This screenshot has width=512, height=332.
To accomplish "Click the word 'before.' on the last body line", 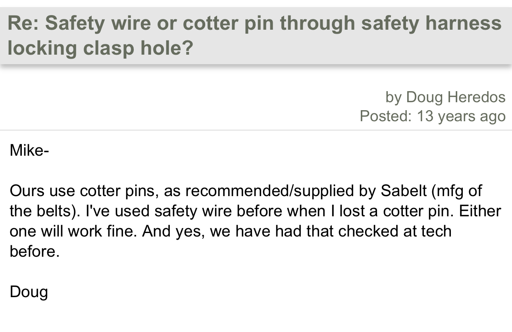I will coord(35,251).
